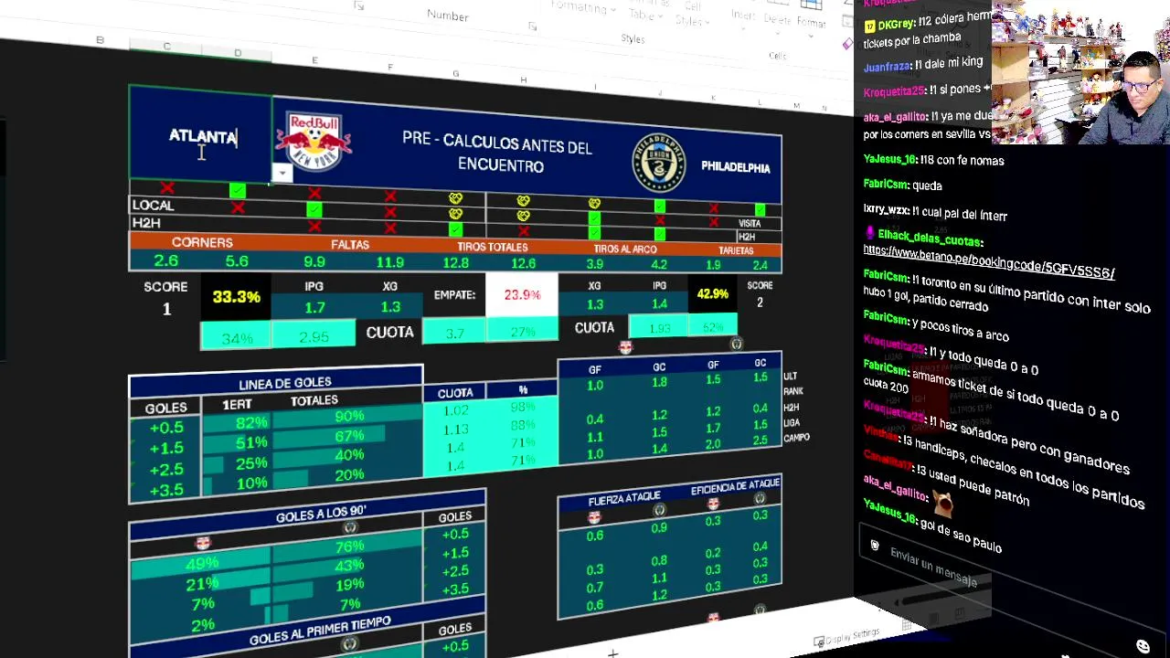Toggle the green checkbox in the LOCAL row under Red Bull logo

pyautogui.click(x=314, y=210)
